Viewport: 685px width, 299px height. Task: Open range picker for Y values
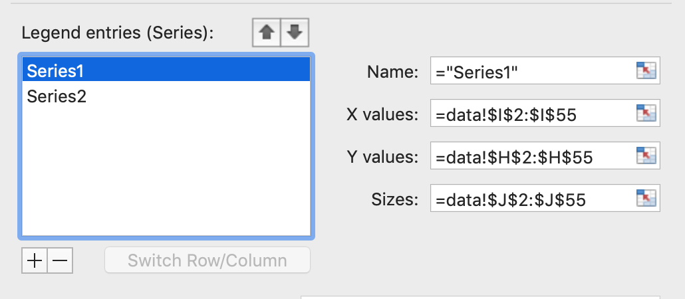[x=646, y=155]
